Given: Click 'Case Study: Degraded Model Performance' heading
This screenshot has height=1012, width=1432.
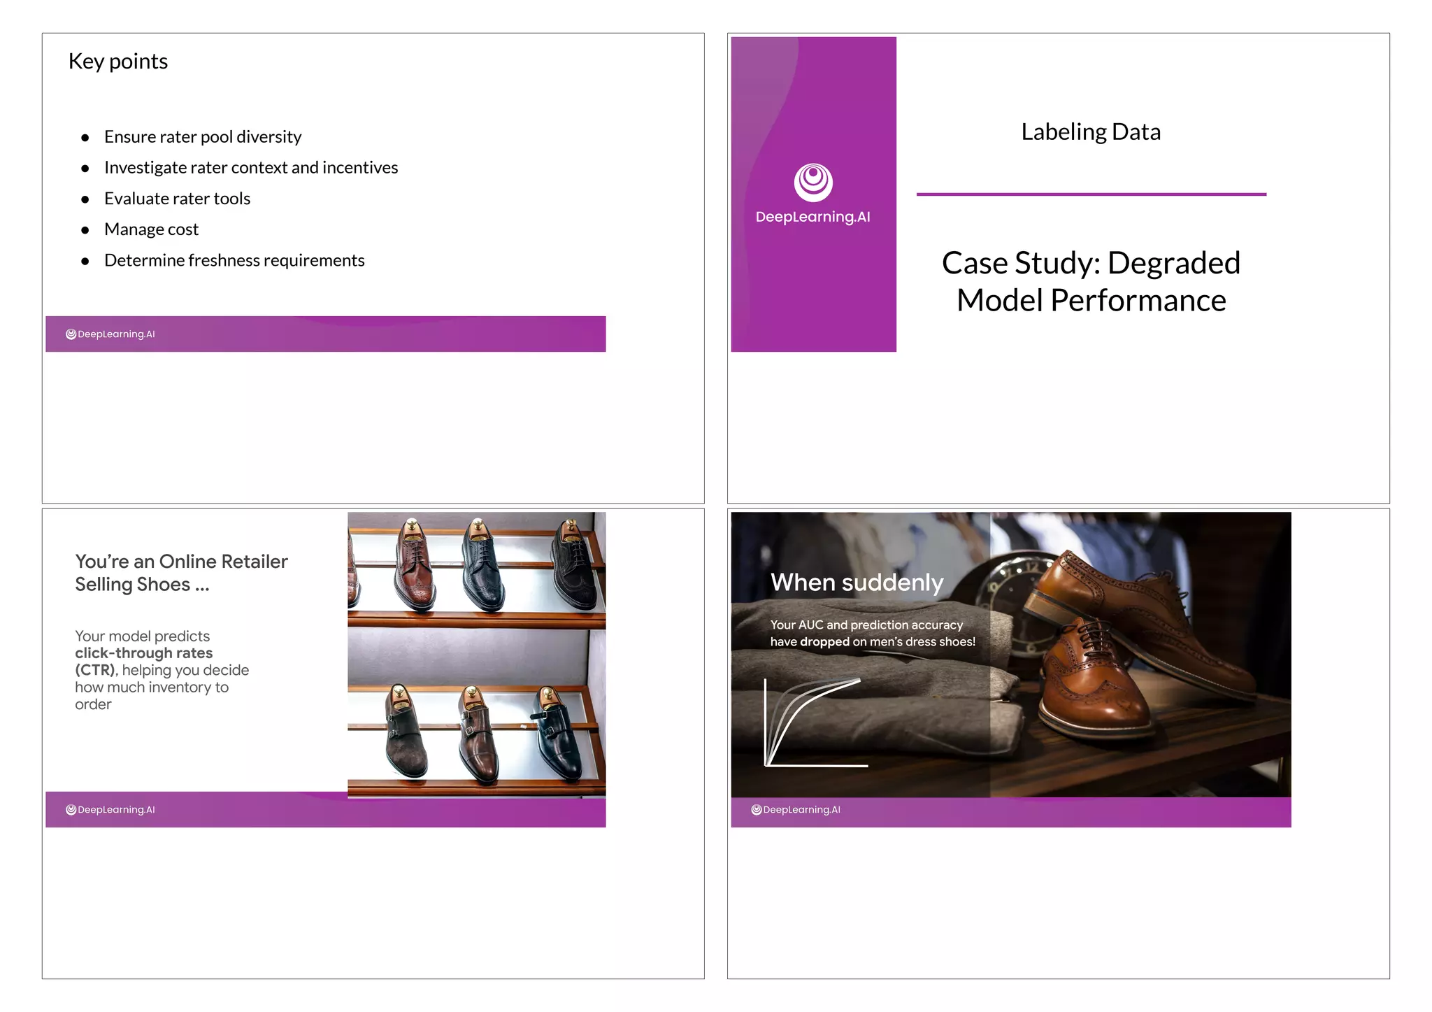Looking at the screenshot, I should tap(1091, 282).
